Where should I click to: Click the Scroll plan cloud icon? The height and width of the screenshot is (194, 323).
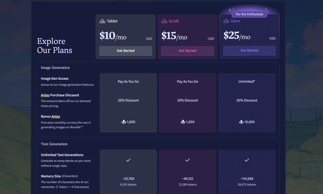[164, 21]
